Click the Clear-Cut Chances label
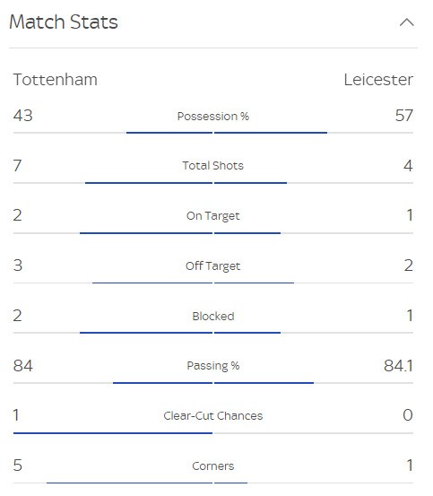This screenshot has height=496, width=433. [x=213, y=415]
